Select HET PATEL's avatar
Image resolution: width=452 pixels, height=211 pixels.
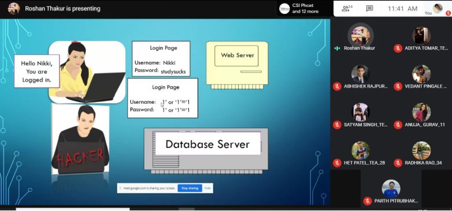360,151
